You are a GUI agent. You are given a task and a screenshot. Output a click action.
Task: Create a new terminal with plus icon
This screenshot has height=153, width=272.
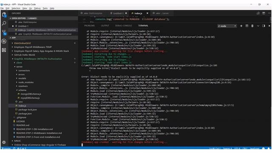pos(241,26)
